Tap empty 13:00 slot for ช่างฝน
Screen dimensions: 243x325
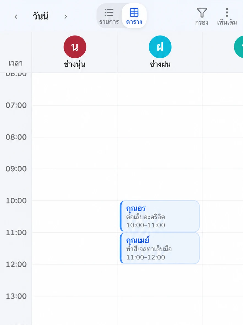[x=160, y=310]
